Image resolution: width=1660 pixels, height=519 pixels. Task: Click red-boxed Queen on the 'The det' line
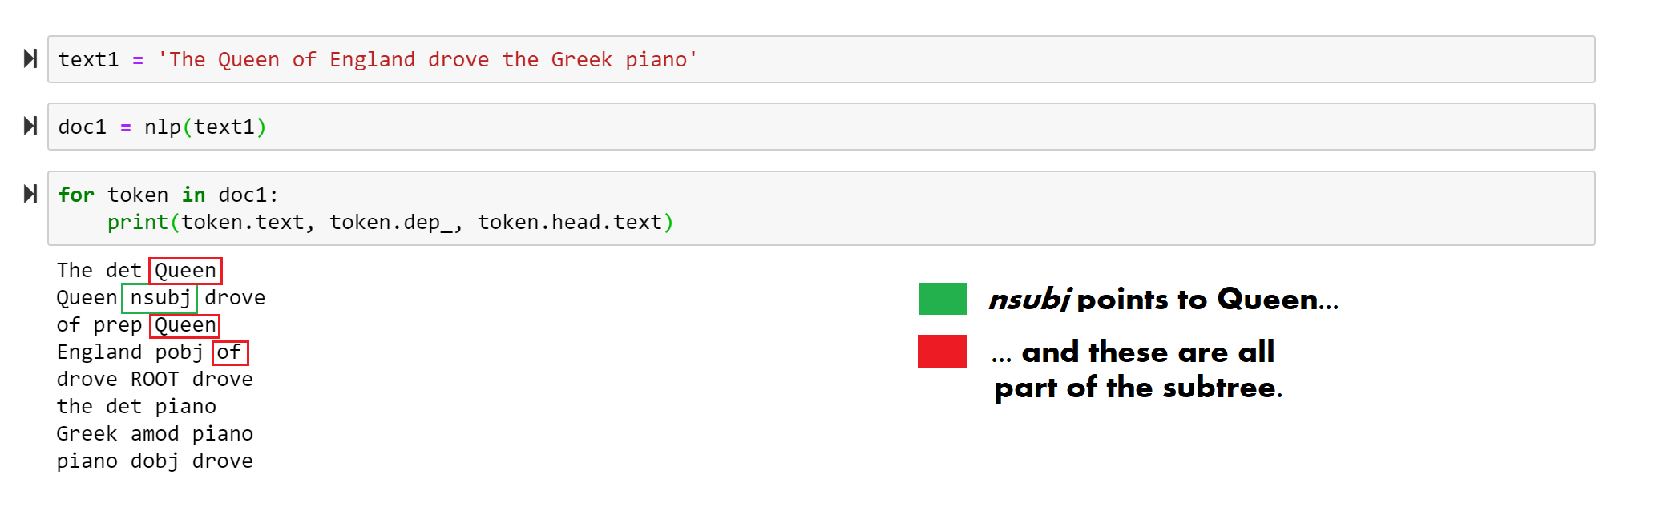pyautogui.click(x=185, y=271)
